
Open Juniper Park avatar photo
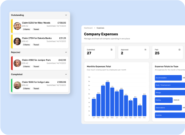click(17, 63)
